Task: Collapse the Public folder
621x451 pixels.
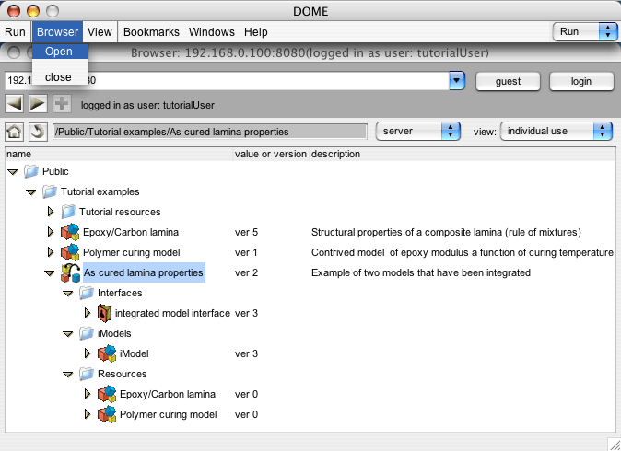Action: point(13,172)
